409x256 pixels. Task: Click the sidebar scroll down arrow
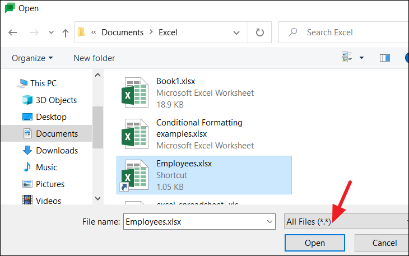[98, 198]
